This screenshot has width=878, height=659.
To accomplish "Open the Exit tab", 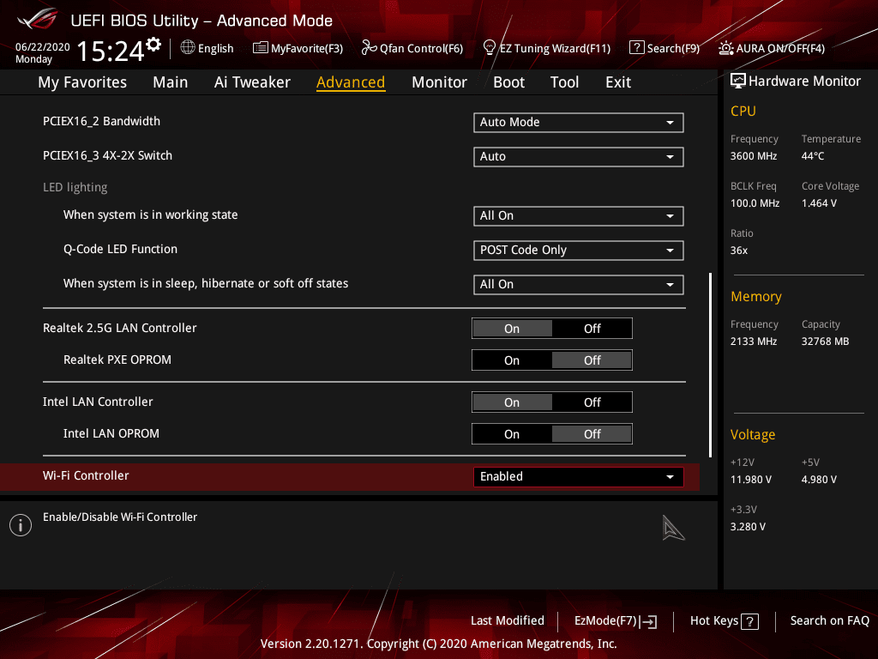I will click(x=618, y=82).
